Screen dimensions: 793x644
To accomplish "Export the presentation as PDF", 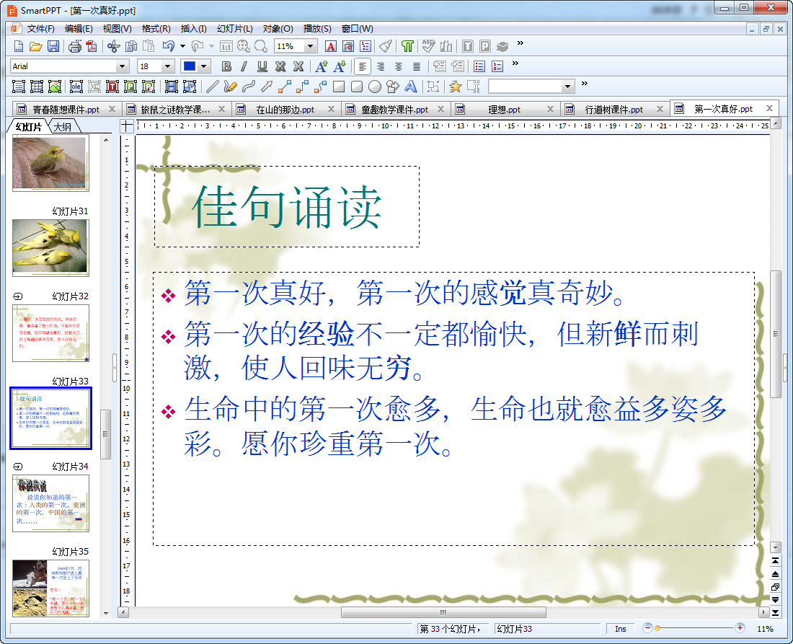I will click(91, 46).
